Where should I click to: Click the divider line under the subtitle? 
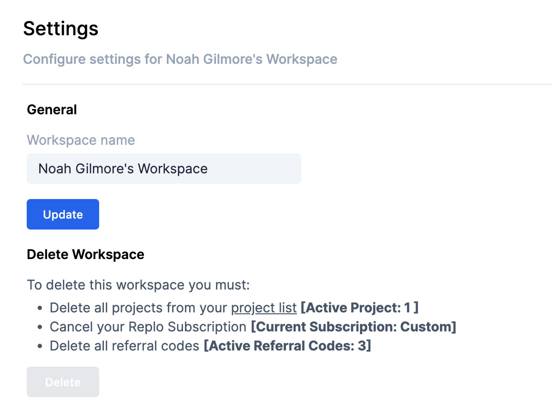tap(287, 84)
